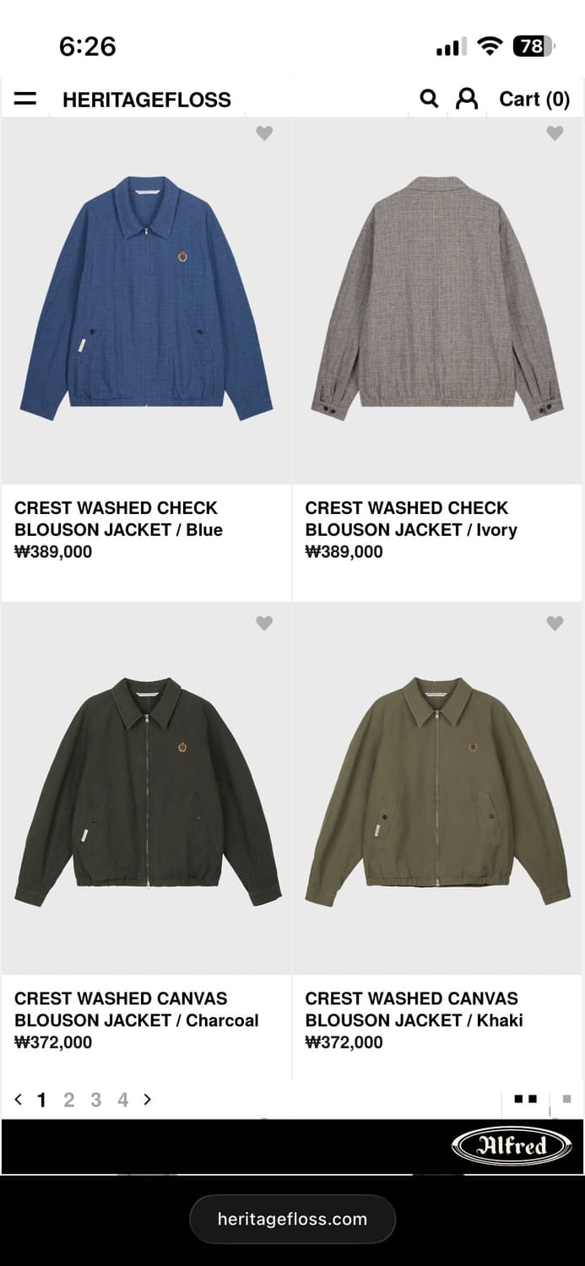Open the account profile icon
Image resolution: width=585 pixels, height=1266 pixels.
pos(467,99)
